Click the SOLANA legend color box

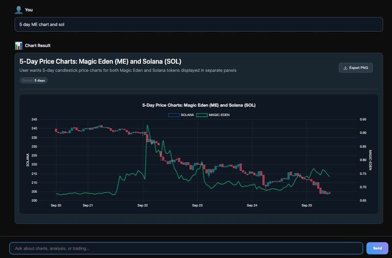tap(174, 115)
